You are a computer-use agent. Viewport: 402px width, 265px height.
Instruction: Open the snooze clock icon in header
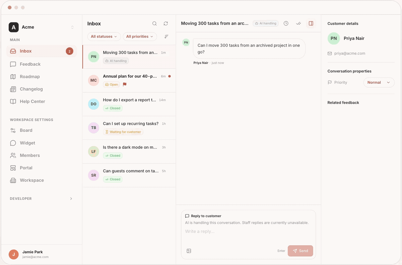coord(286,23)
